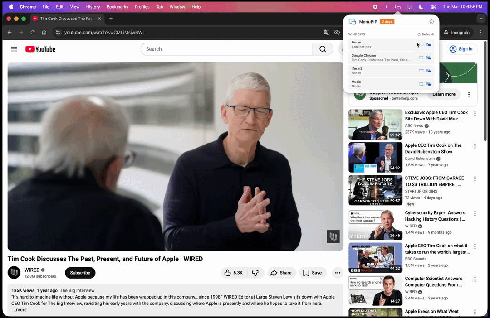Expand the description with ...more
This screenshot has height=318, width=490.
tap(20, 310)
